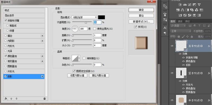Open the Paragraph panel icon
This screenshot has width=212, height=105.
click(165, 33)
